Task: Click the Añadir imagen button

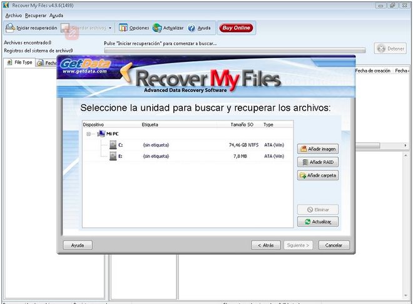Action: point(318,149)
